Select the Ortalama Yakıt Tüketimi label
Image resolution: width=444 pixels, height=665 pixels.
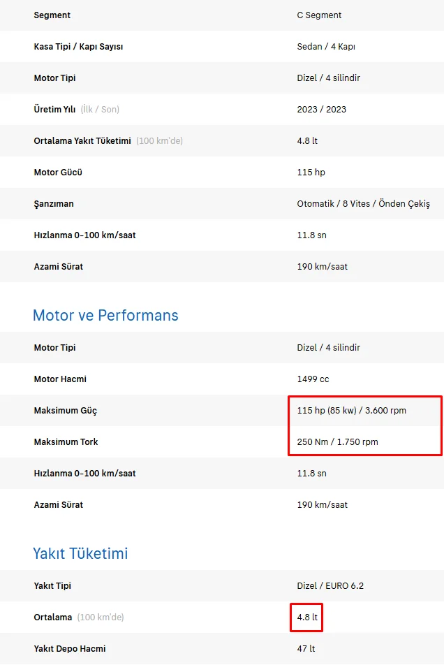pyautogui.click(x=82, y=141)
